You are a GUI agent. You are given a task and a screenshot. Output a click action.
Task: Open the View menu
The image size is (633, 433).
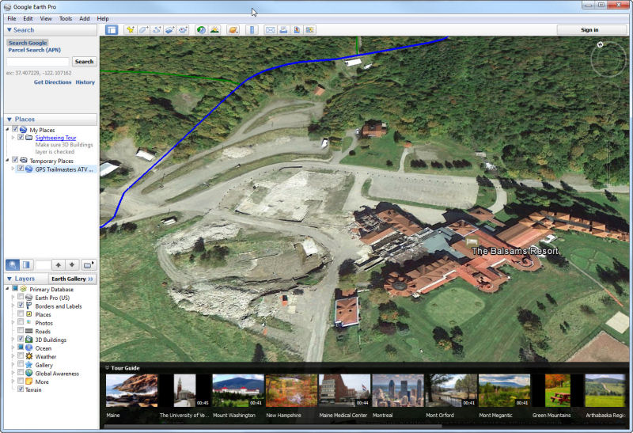coord(46,18)
